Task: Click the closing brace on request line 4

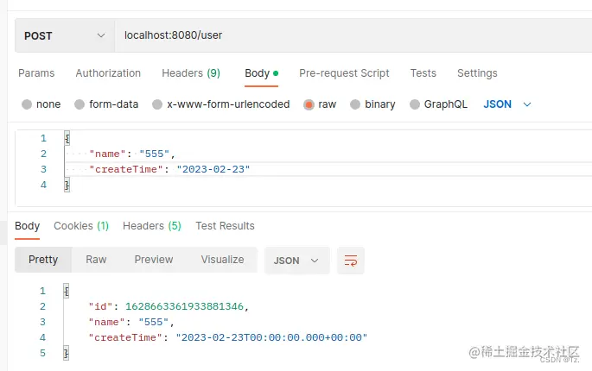Action: click(x=67, y=185)
